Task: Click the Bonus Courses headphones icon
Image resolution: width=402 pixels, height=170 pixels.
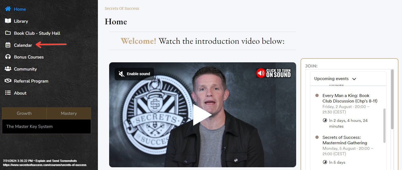Action: [x=8, y=57]
